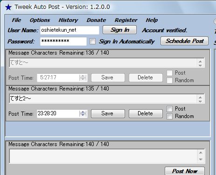Increase the 23:28:20 Post Time with up spinner

click(x=83, y=112)
